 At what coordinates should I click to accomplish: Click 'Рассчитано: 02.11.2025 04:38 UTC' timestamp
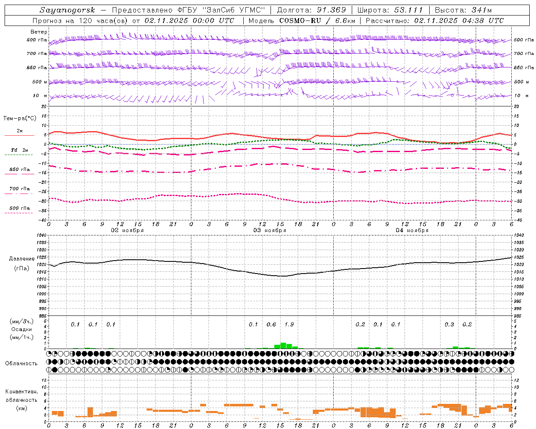[x=435, y=21]
